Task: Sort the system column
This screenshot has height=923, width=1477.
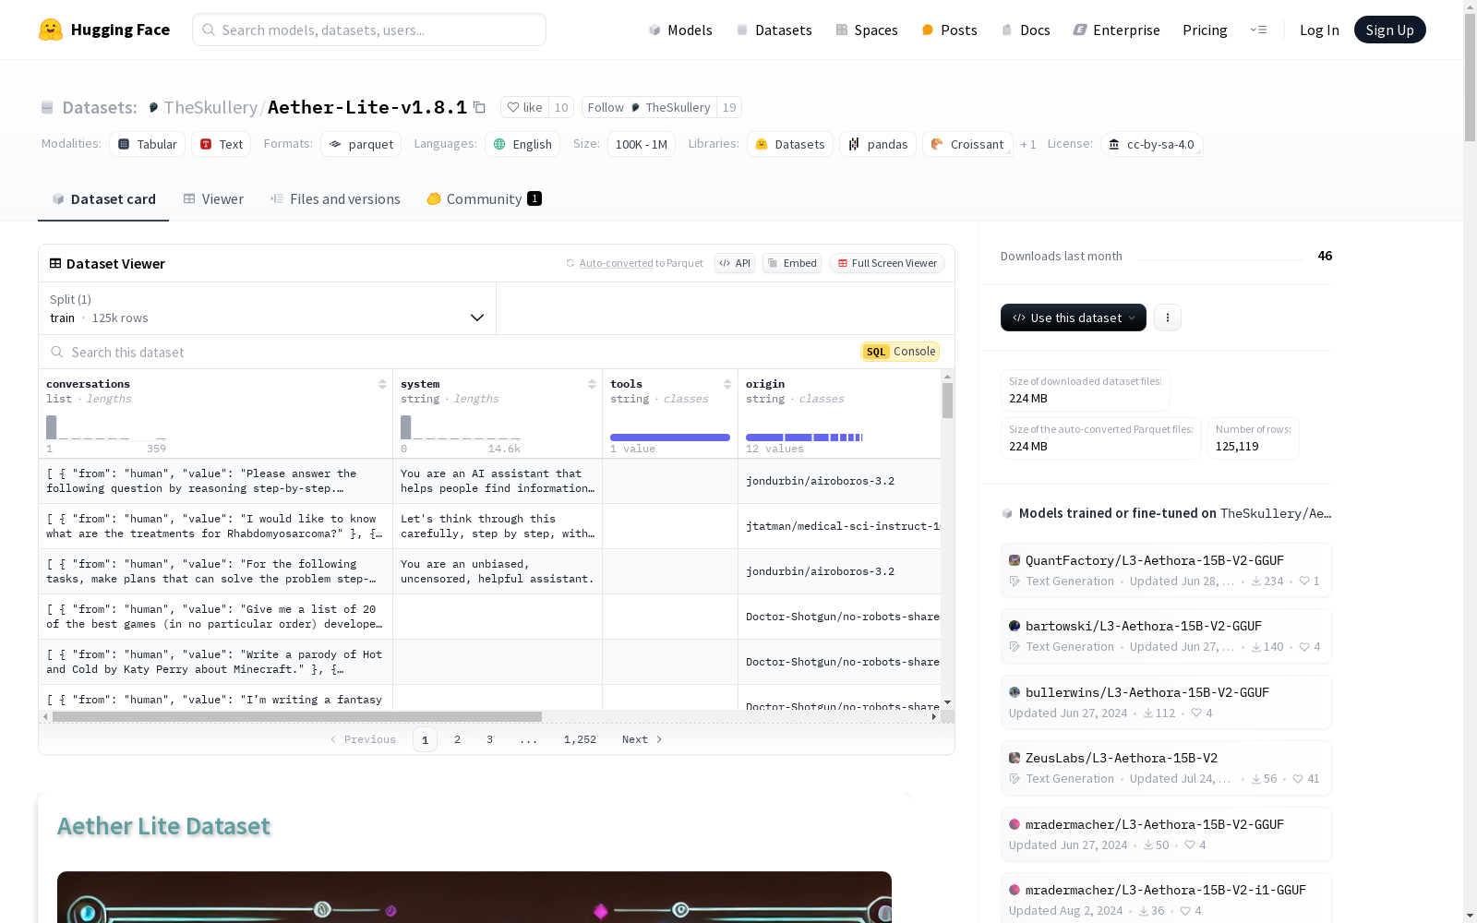Action: [x=592, y=384]
